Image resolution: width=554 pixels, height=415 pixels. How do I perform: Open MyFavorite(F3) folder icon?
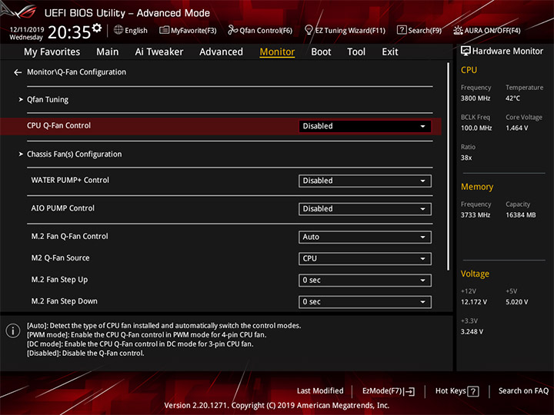coord(164,30)
